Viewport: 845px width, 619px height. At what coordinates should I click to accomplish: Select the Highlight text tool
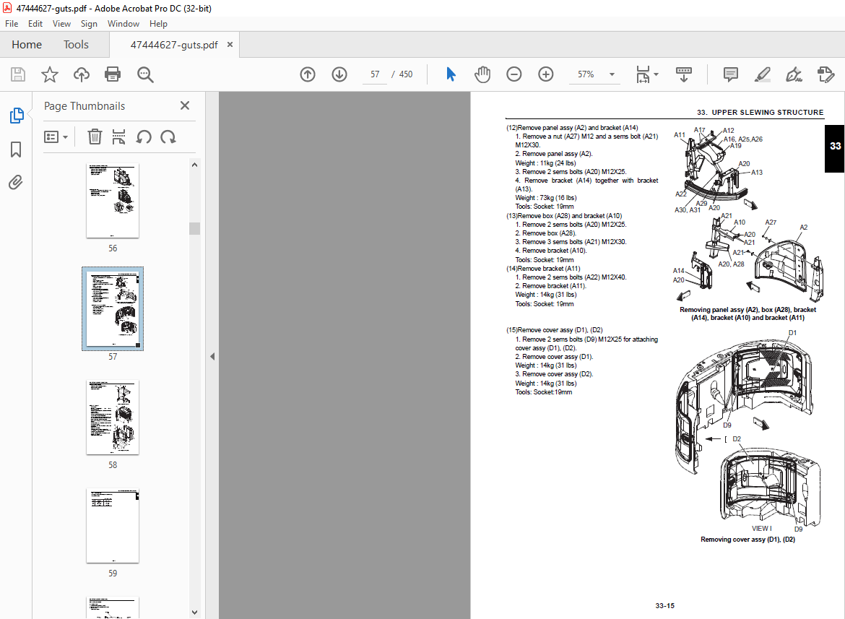(762, 74)
